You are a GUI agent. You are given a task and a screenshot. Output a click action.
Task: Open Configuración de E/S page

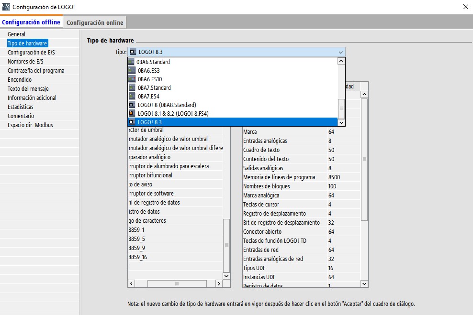click(x=31, y=53)
